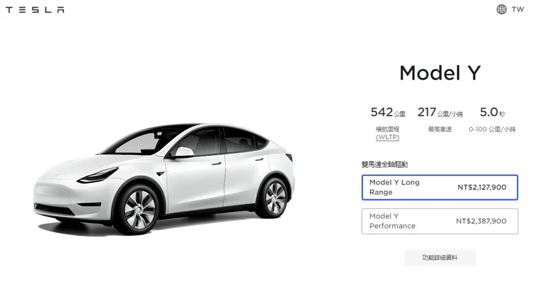The height and width of the screenshot is (297, 535).
Task: Click the TW region label
Action: [517, 9]
